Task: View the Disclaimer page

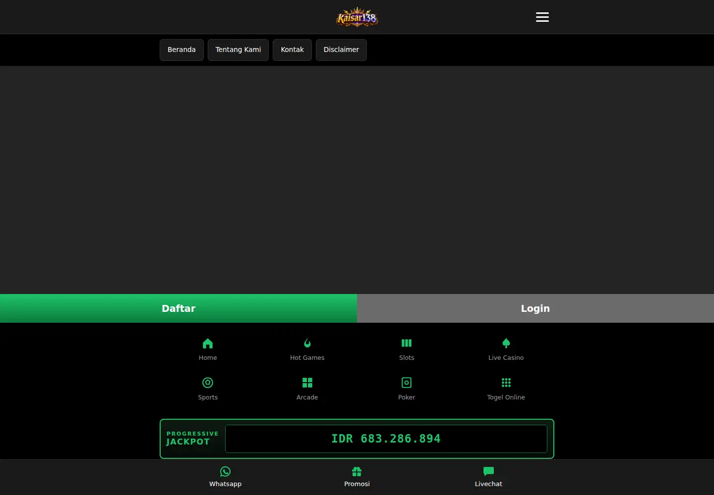Action: (x=341, y=50)
